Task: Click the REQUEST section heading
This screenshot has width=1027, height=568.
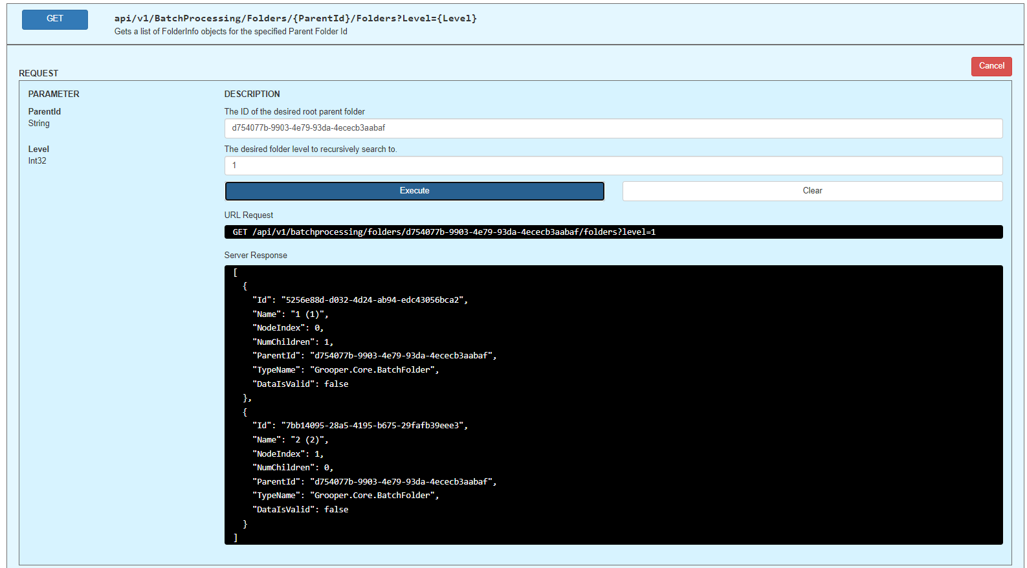Action: [39, 73]
